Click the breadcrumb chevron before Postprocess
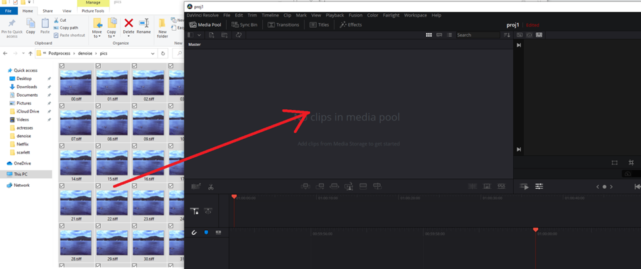641x269 pixels. [45, 53]
